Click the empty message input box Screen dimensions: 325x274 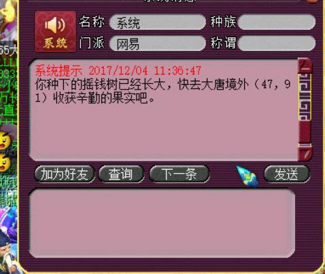tap(162, 223)
